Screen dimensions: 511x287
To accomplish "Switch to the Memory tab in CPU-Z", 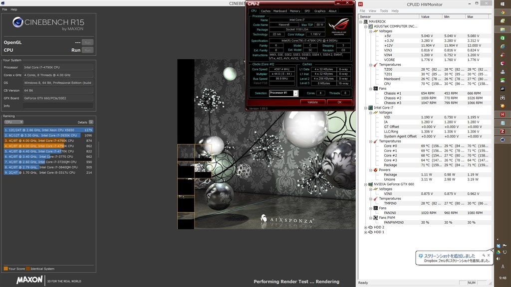I will tap(295, 11).
